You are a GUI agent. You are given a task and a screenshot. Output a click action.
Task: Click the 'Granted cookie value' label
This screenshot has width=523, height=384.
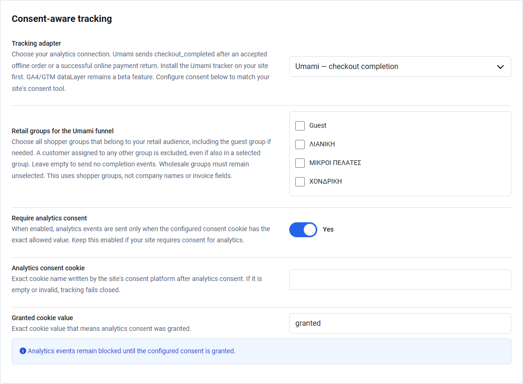42,318
